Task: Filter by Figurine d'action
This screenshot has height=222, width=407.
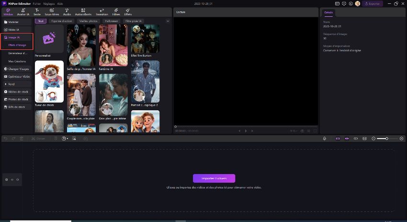Action: click(61, 21)
